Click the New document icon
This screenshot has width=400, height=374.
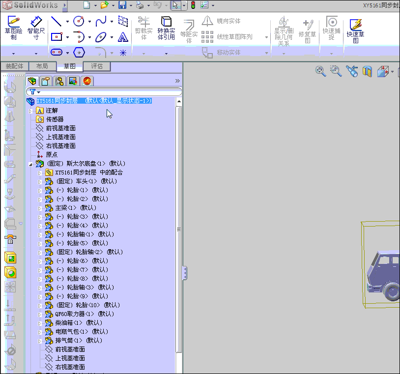tap(87, 5)
